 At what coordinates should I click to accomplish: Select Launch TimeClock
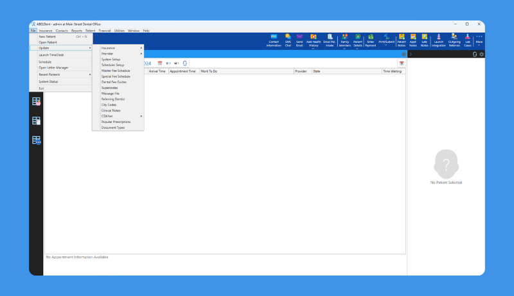60,55
